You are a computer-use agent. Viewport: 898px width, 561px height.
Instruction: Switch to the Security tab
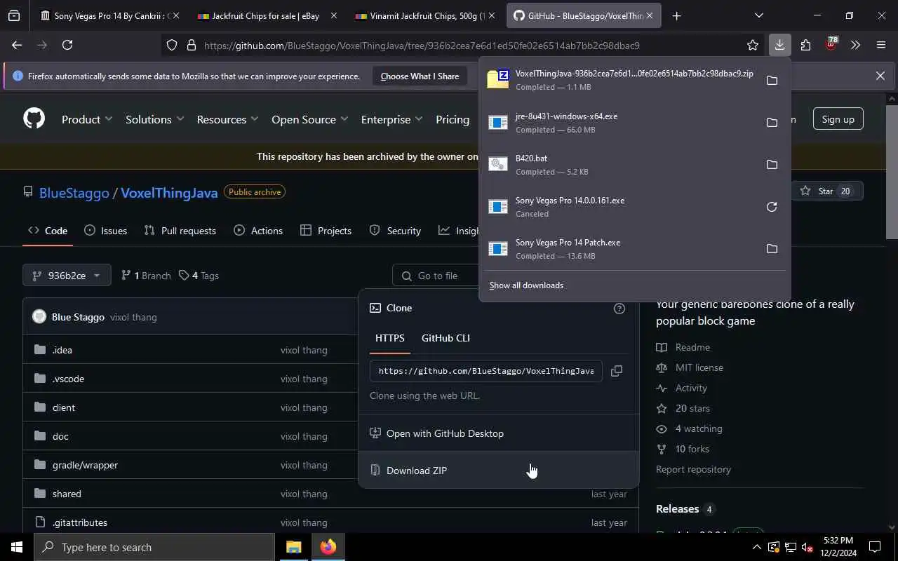(395, 231)
